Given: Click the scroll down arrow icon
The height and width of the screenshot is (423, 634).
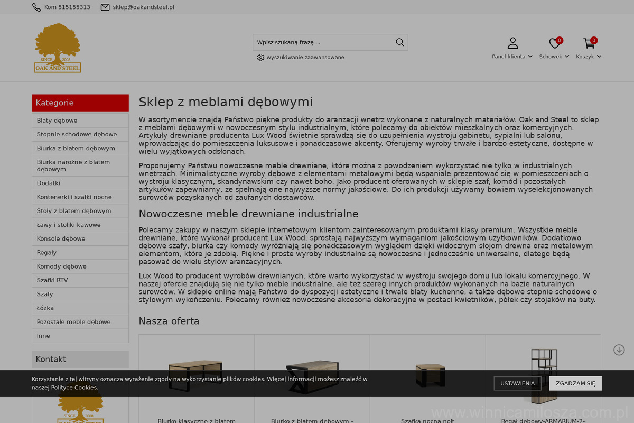Looking at the screenshot, I should click(619, 350).
